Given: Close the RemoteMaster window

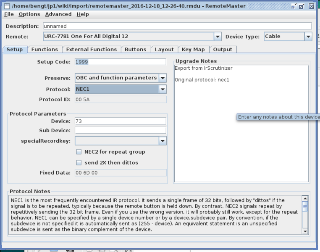Looking at the screenshot, I should [312, 6].
